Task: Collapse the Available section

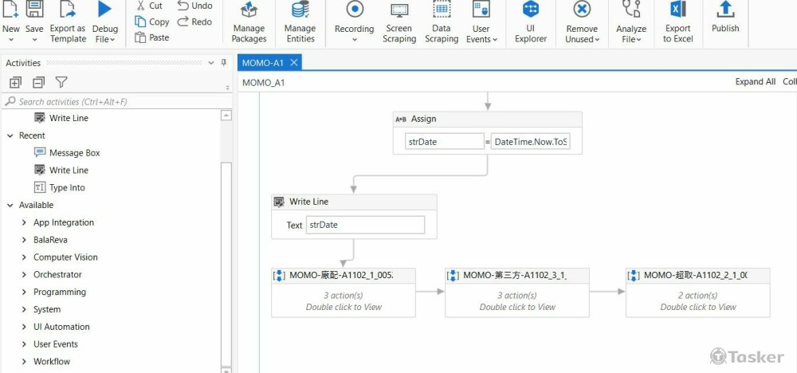Action: click(x=10, y=206)
